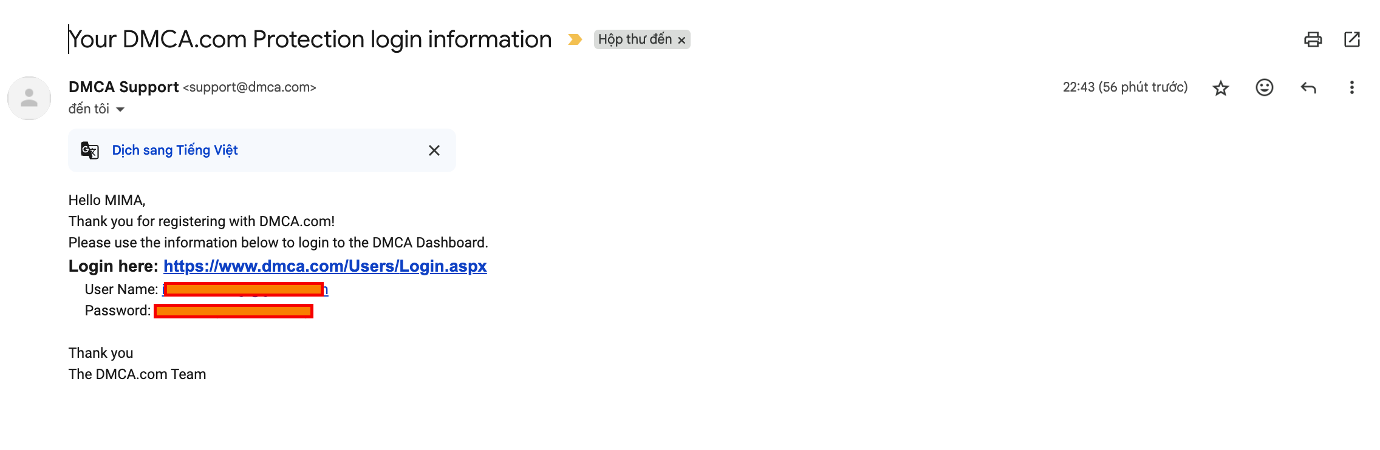The image size is (1380, 450).
Task: Open the three-dot more options menu
Action: coord(1352,88)
